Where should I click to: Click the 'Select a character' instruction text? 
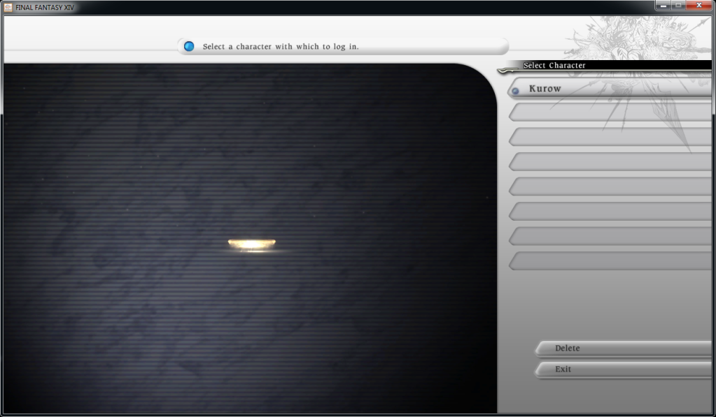[x=281, y=47]
